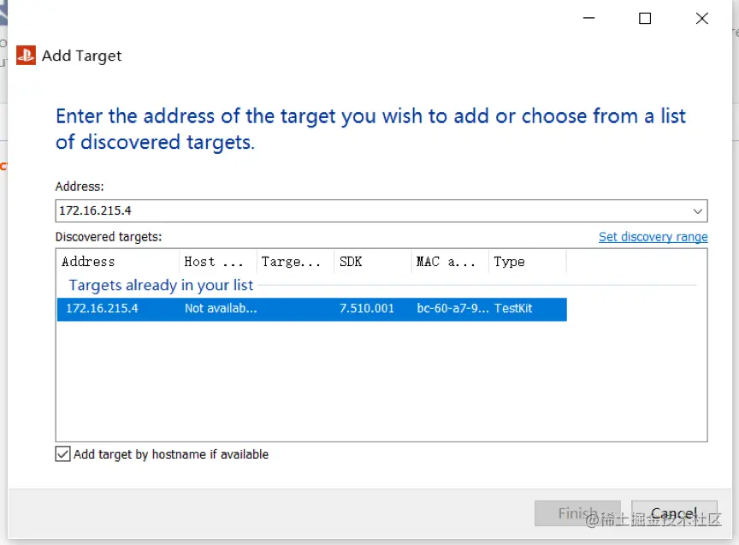Viewport: 739px width, 545px height.
Task: Click the MAC a... column header
Action: point(450,262)
